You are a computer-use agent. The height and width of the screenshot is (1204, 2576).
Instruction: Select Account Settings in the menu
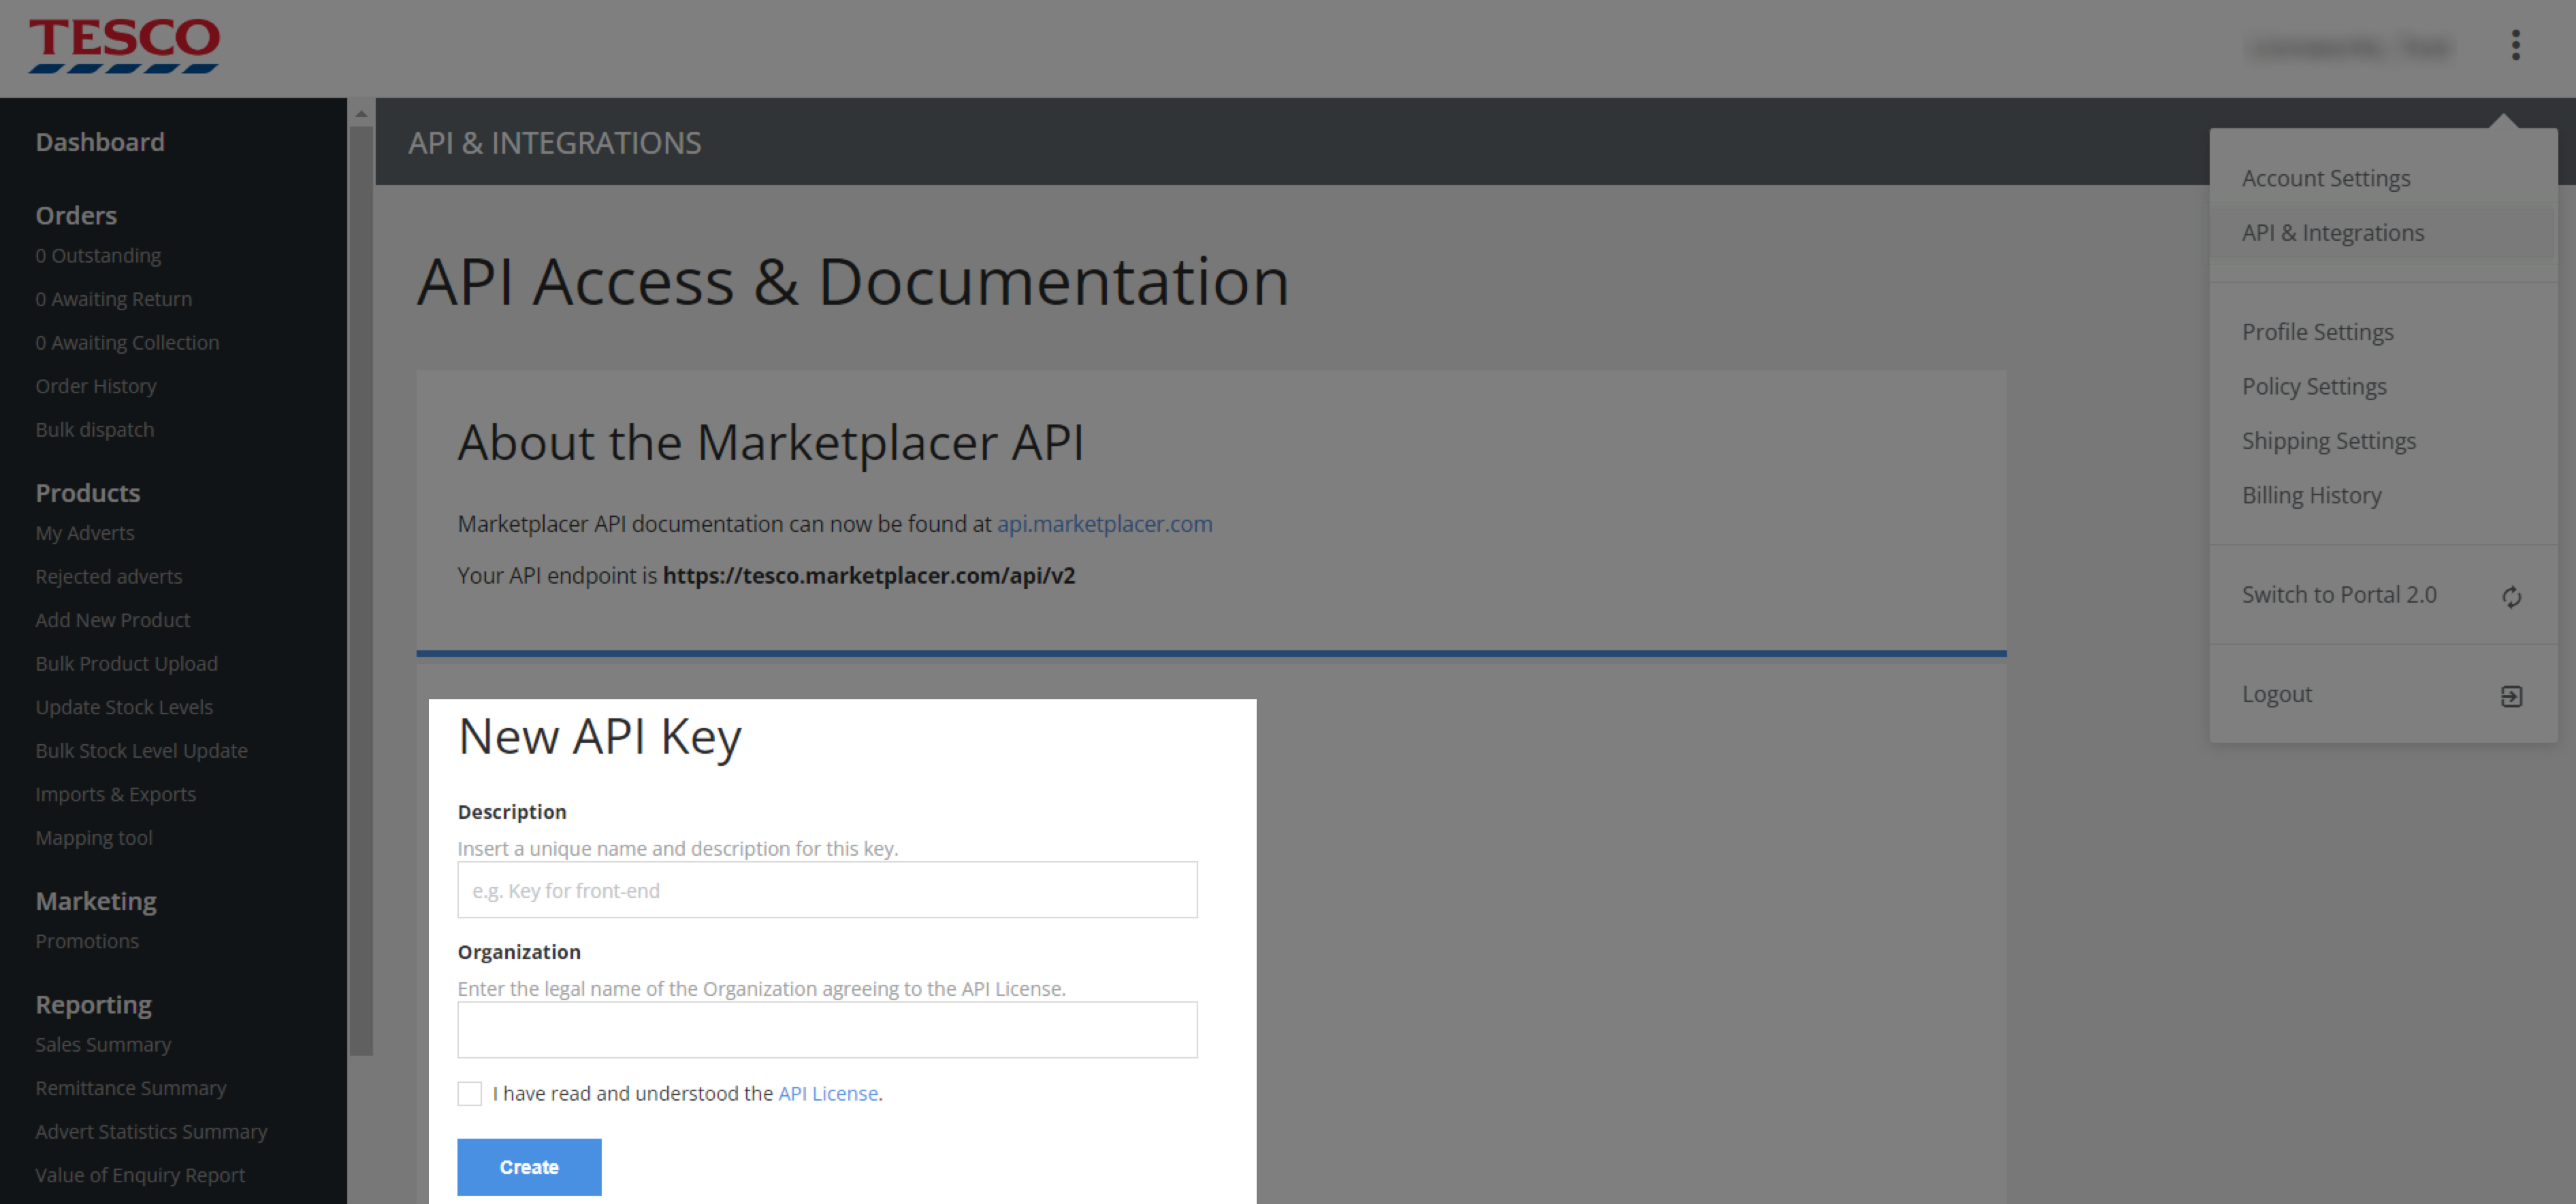(x=2326, y=178)
